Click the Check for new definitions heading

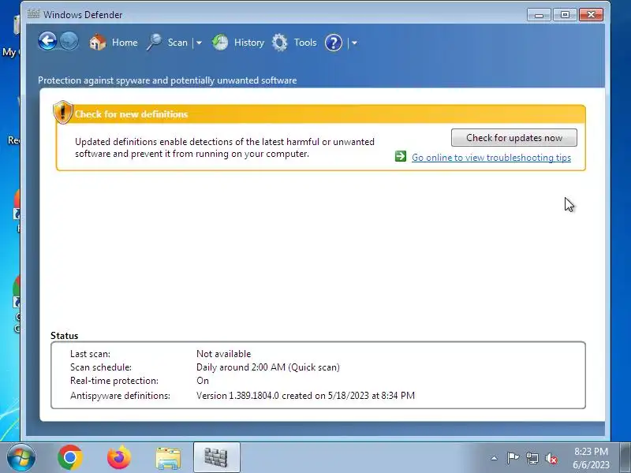131,114
